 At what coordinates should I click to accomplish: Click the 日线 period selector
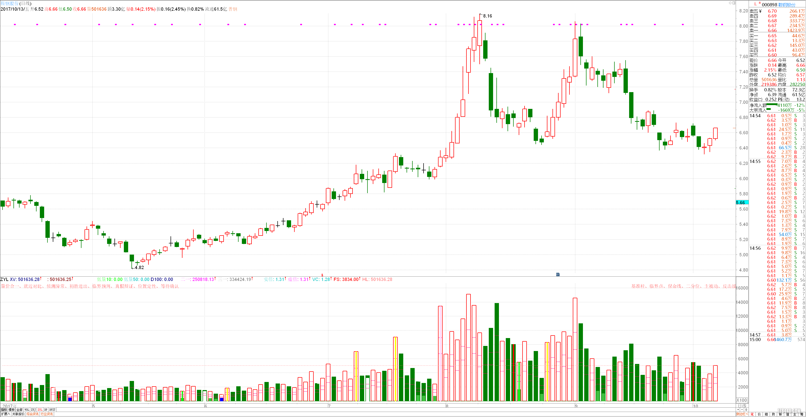(742, 405)
